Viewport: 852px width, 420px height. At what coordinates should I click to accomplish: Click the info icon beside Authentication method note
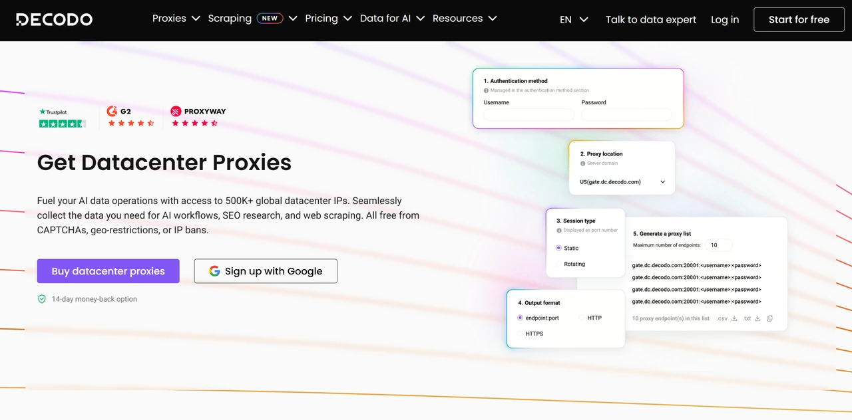coord(486,90)
